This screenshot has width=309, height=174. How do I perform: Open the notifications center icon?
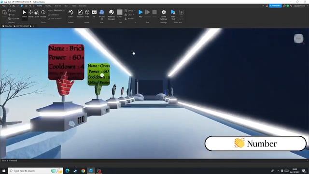point(304,171)
